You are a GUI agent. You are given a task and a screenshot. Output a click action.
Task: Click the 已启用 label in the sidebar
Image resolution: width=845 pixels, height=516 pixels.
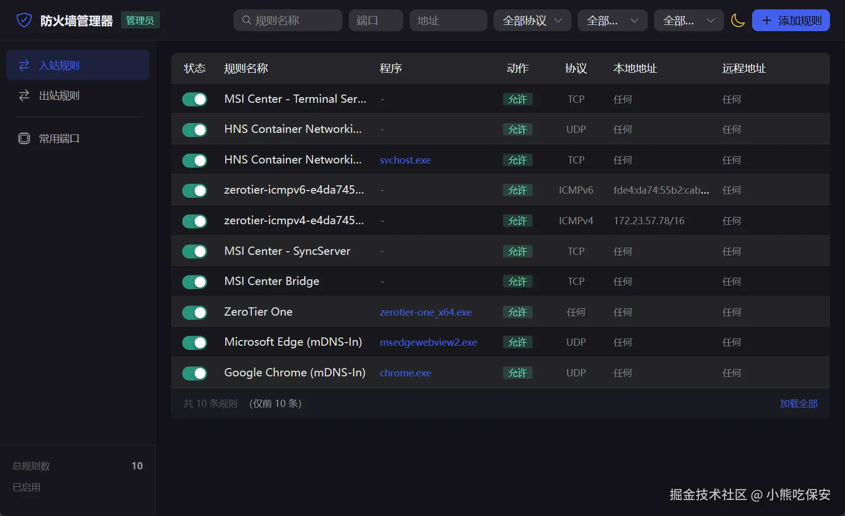click(x=26, y=487)
